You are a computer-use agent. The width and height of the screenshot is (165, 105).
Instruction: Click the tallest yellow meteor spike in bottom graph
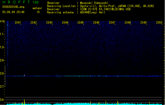pos(24,102)
